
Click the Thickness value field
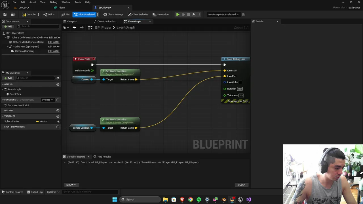coord(241,95)
